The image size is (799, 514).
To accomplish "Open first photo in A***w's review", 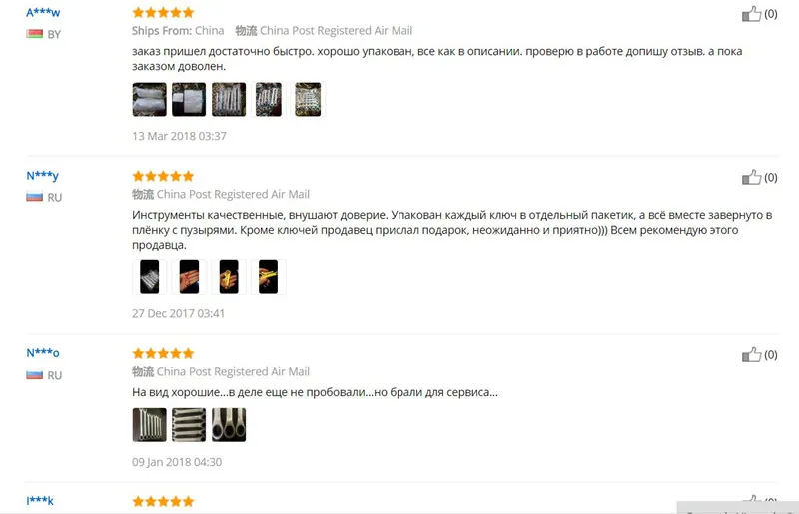I will click(x=149, y=100).
